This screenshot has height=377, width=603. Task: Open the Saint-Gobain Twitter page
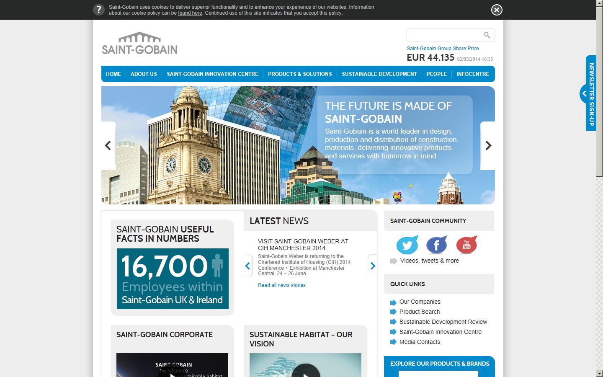tap(407, 245)
